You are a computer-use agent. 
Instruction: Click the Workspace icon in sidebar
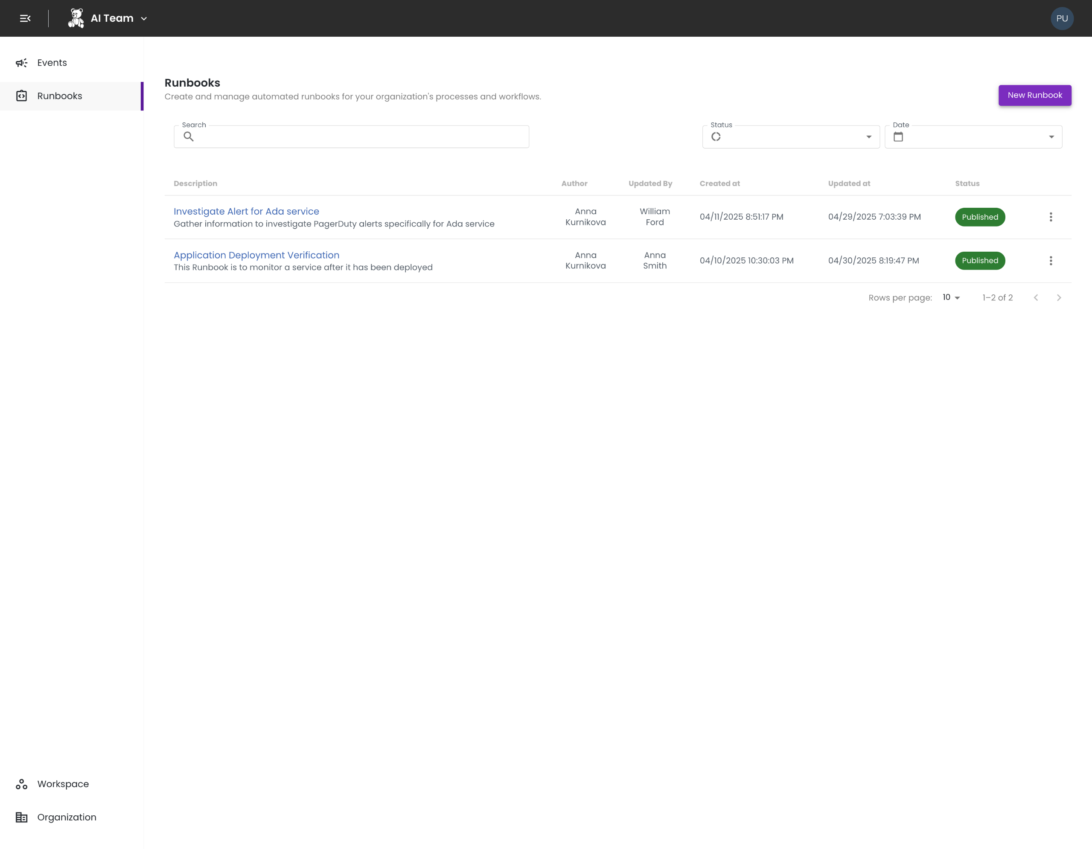tap(21, 784)
